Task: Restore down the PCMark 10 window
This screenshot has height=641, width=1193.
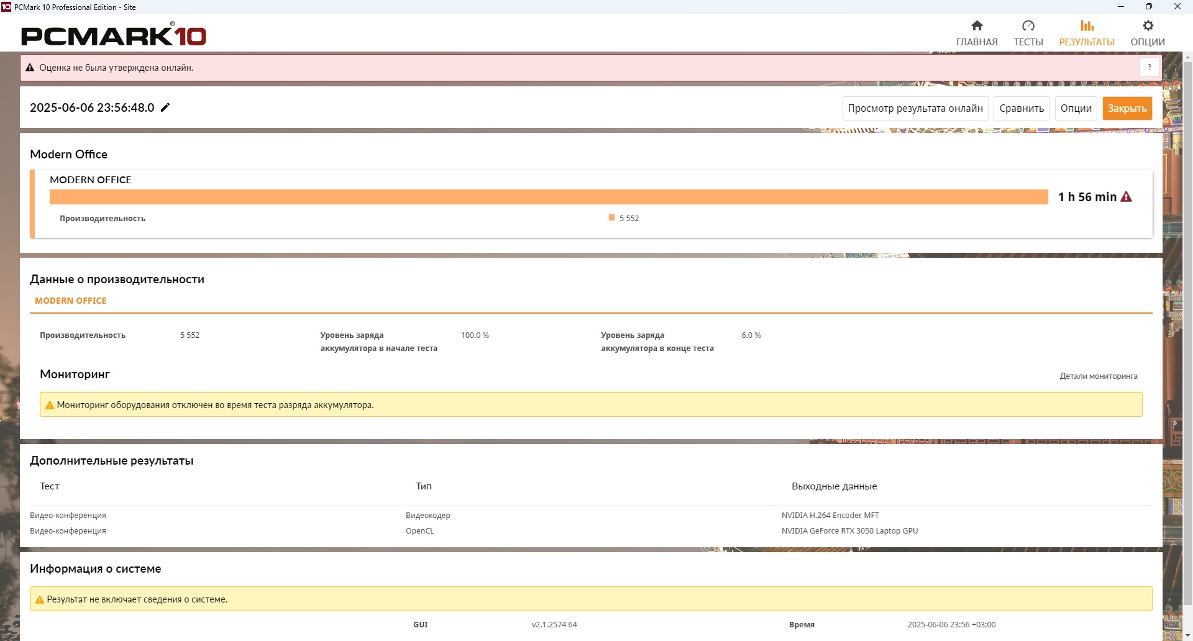Action: tap(1149, 7)
